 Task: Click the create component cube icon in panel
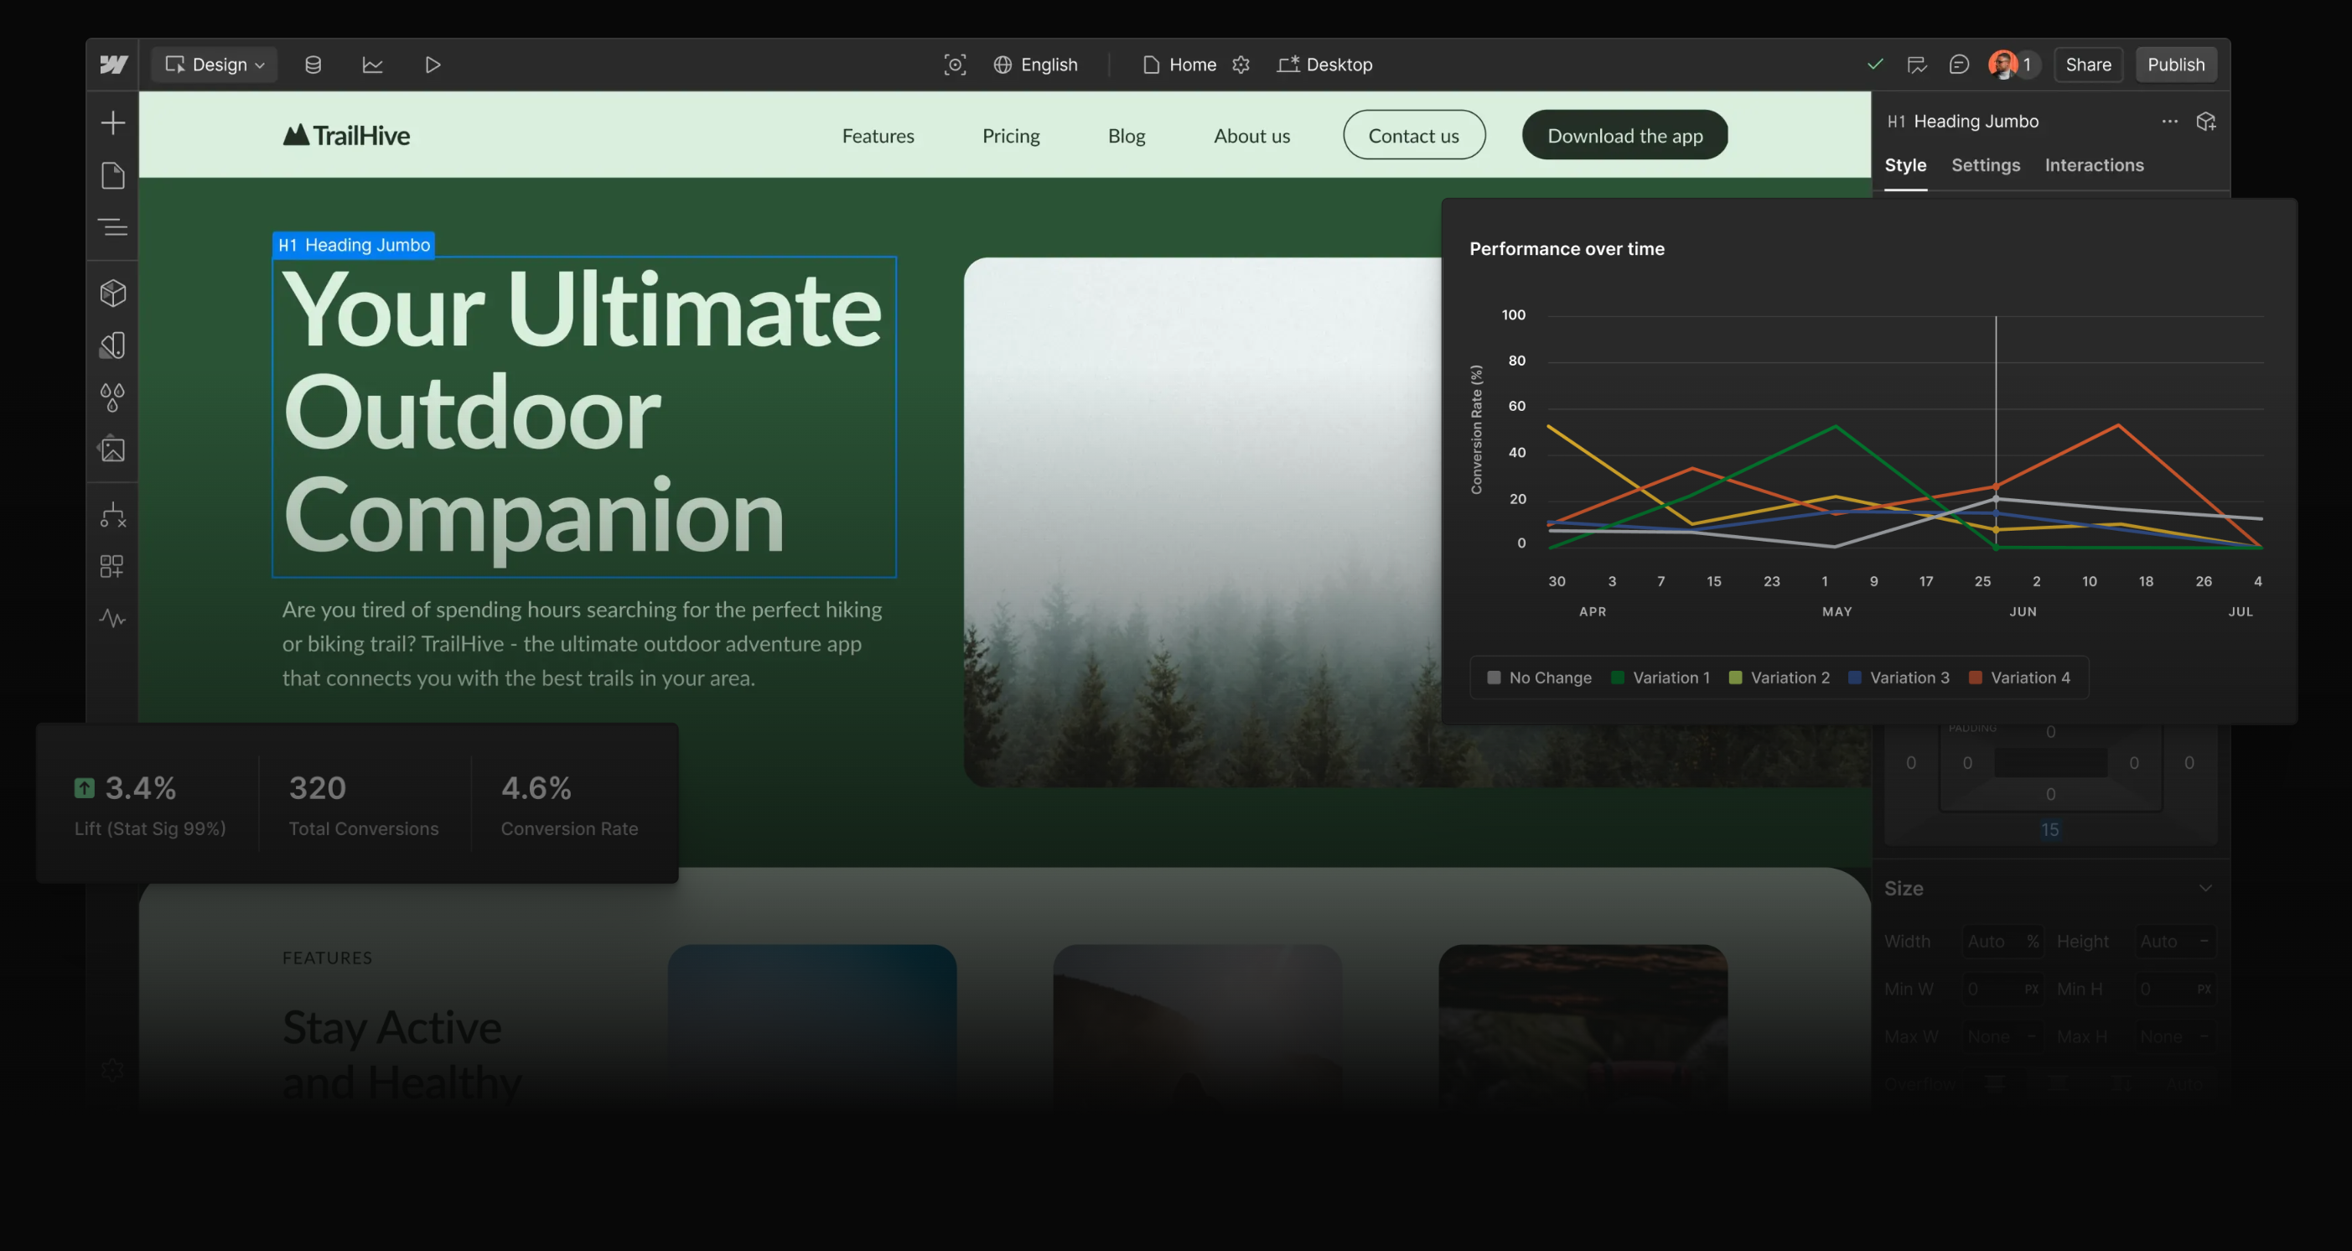pos(2206,122)
